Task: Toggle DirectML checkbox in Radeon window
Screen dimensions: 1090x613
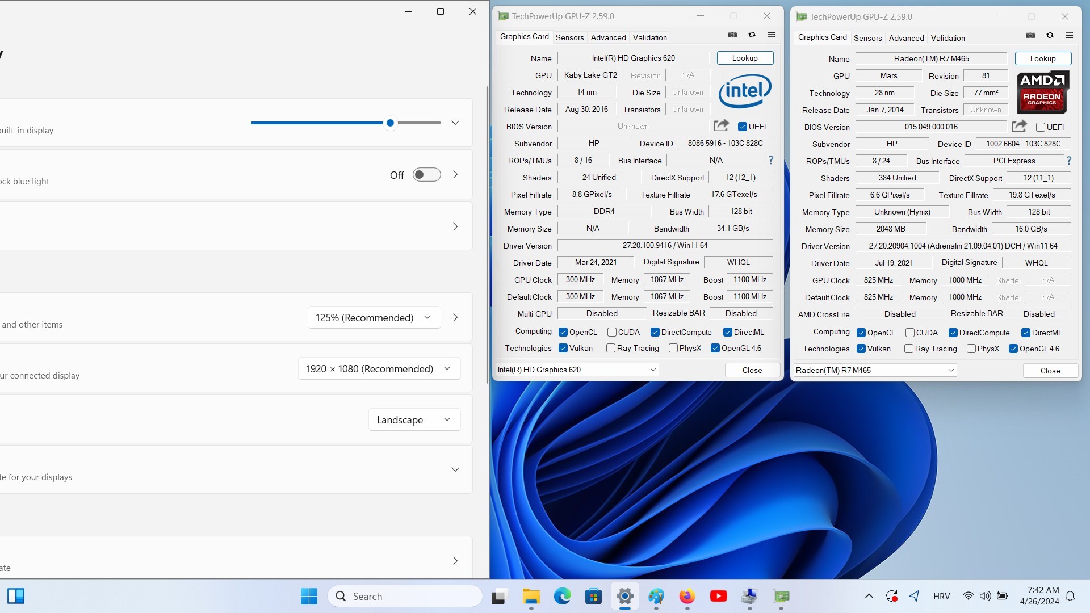Action: pos(1026,333)
